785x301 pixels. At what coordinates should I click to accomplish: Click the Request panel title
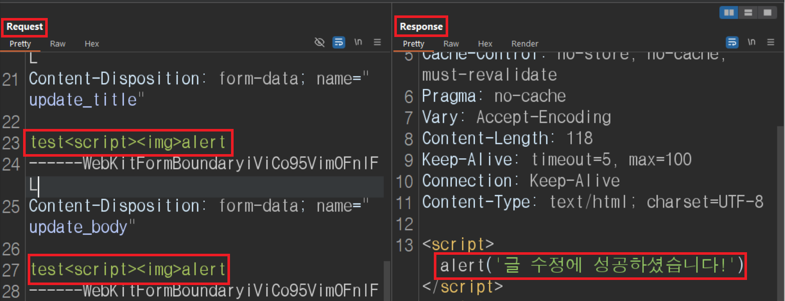[25, 27]
